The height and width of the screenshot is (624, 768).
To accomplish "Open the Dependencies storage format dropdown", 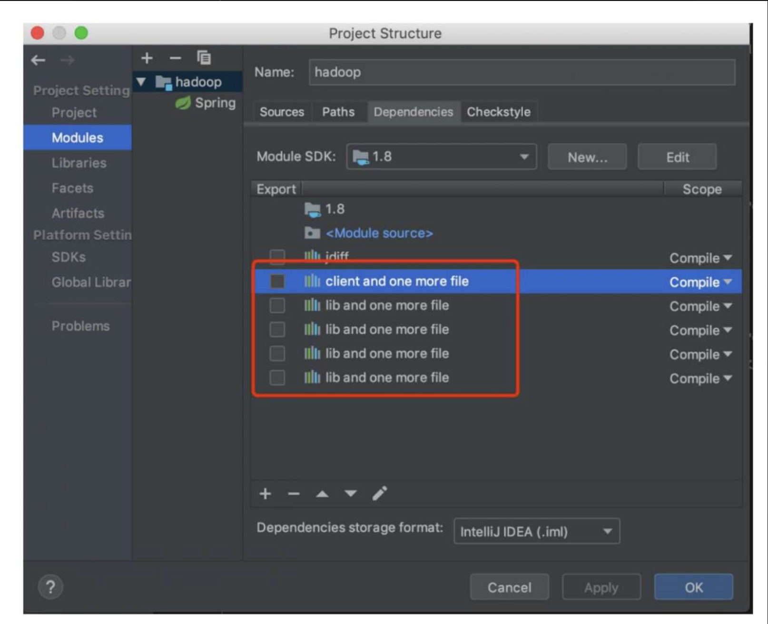I will point(537,531).
